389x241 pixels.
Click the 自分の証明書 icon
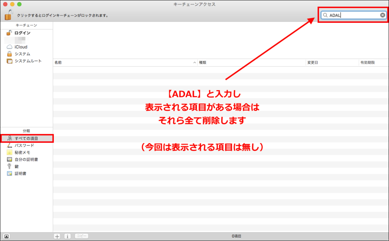coord(9,160)
